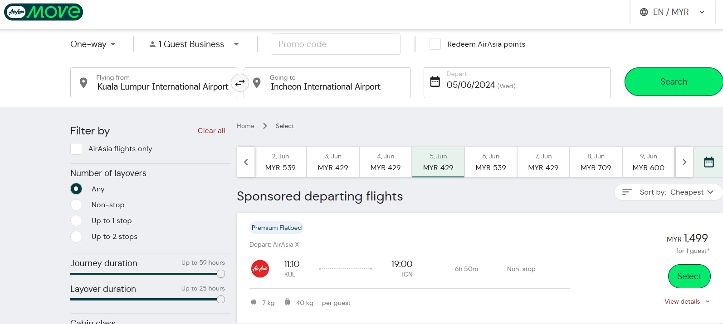This screenshot has height=324, width=723.
Task: Open the One-way trip type dropdown
Action: tap(93, 44)
